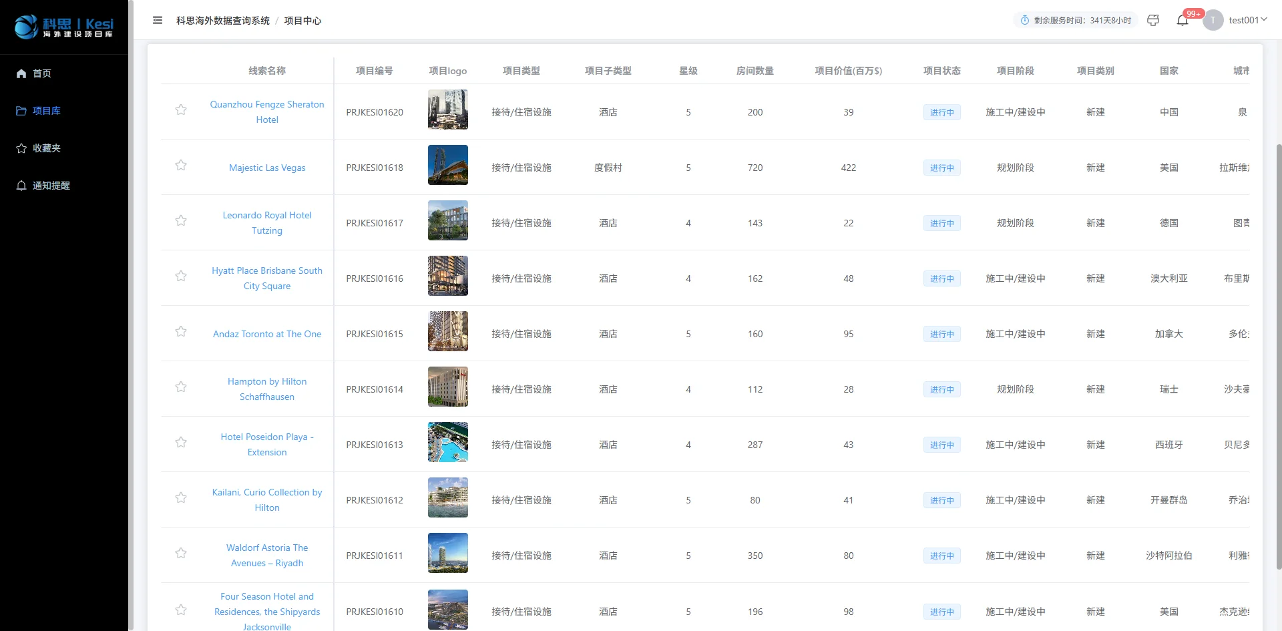Click the Hotel Poseidon Playa logo thumbnail

tap(447, 442)
